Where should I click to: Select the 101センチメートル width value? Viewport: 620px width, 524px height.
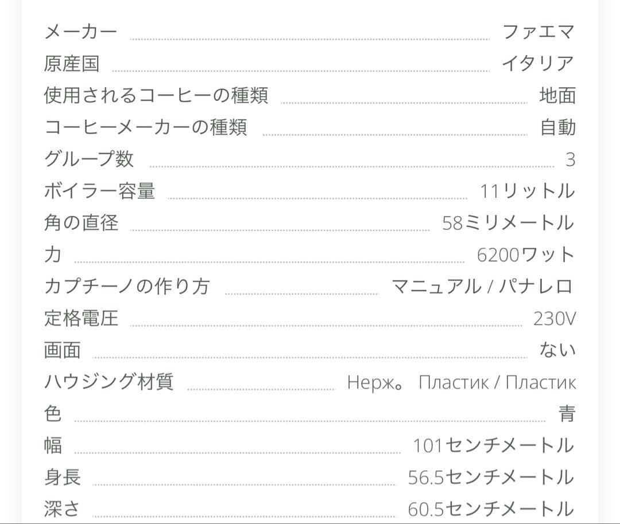(x=493, y=445)
